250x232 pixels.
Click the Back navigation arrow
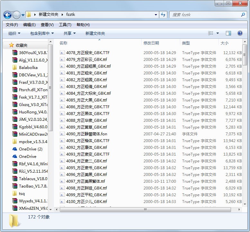[x=7, y=15]
